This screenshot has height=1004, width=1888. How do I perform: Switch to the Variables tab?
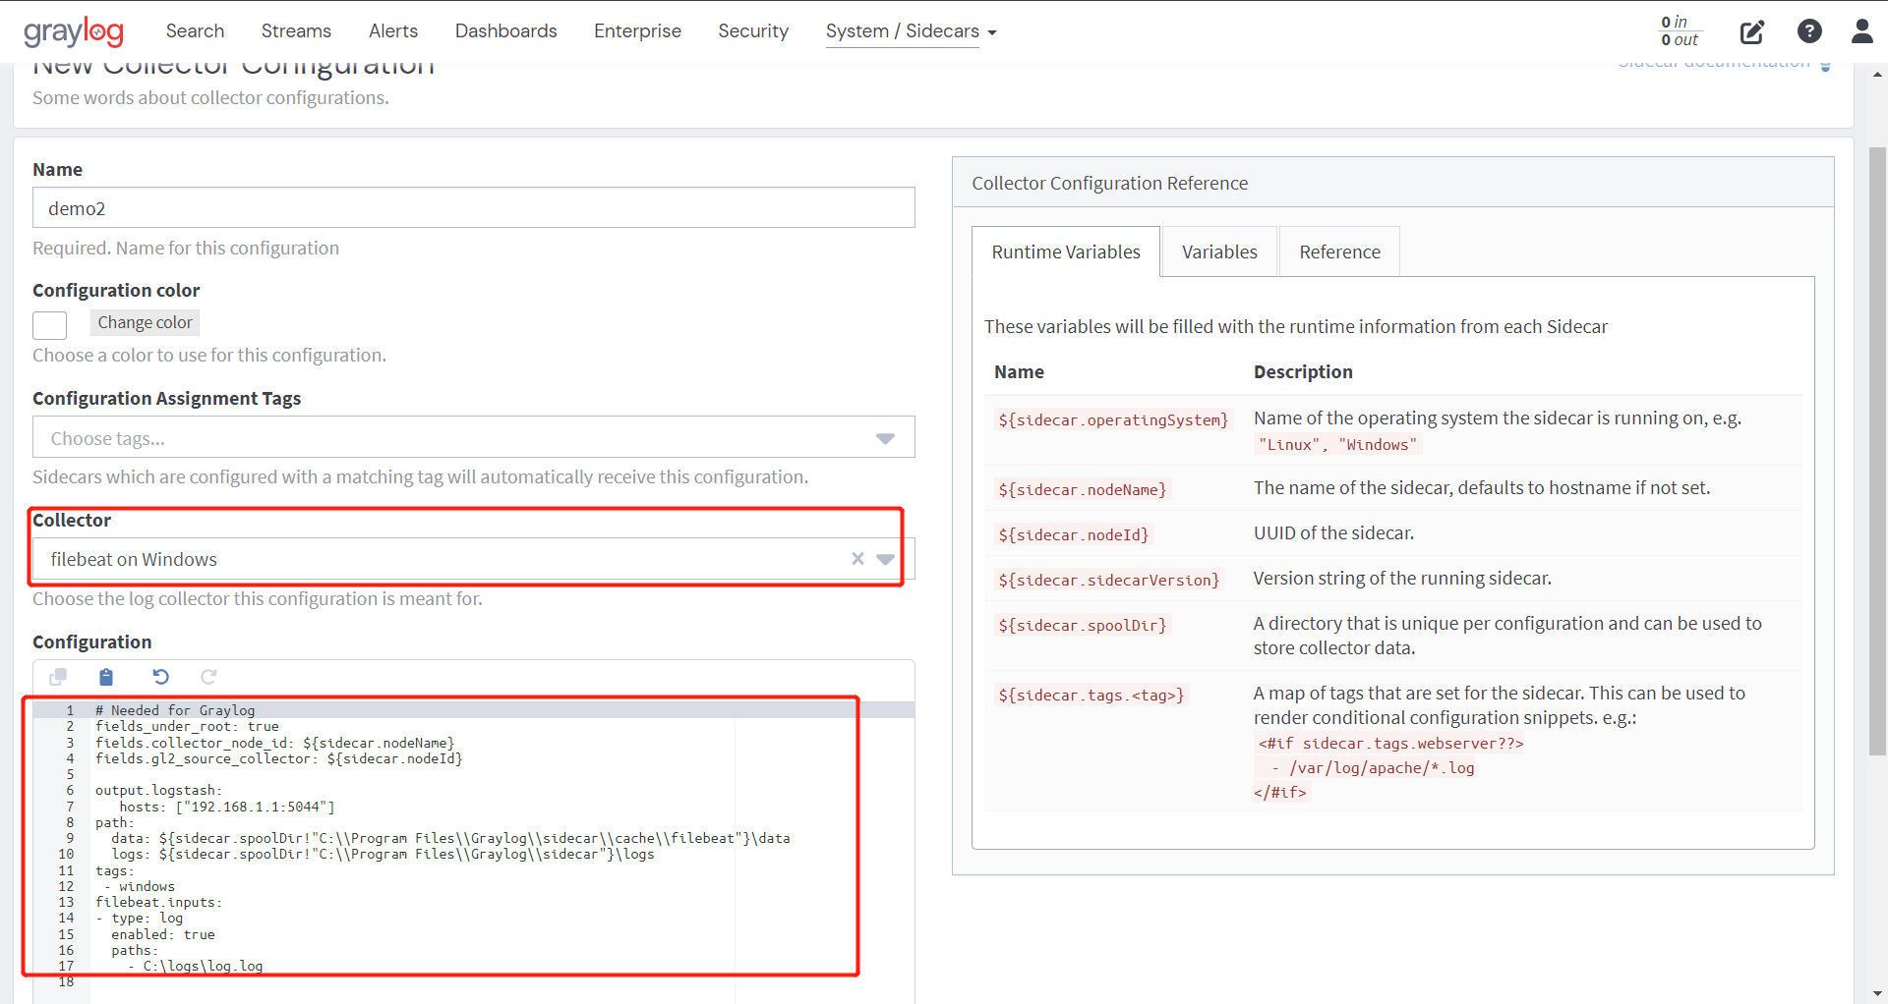(x=1219, y=252)
